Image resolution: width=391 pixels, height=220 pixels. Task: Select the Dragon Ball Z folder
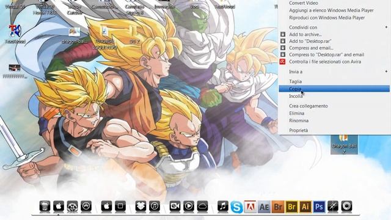point(344,145)
